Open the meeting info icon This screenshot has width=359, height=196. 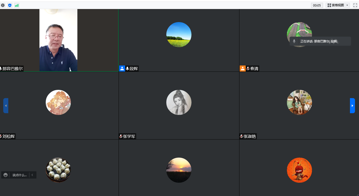tap(3, 5)
